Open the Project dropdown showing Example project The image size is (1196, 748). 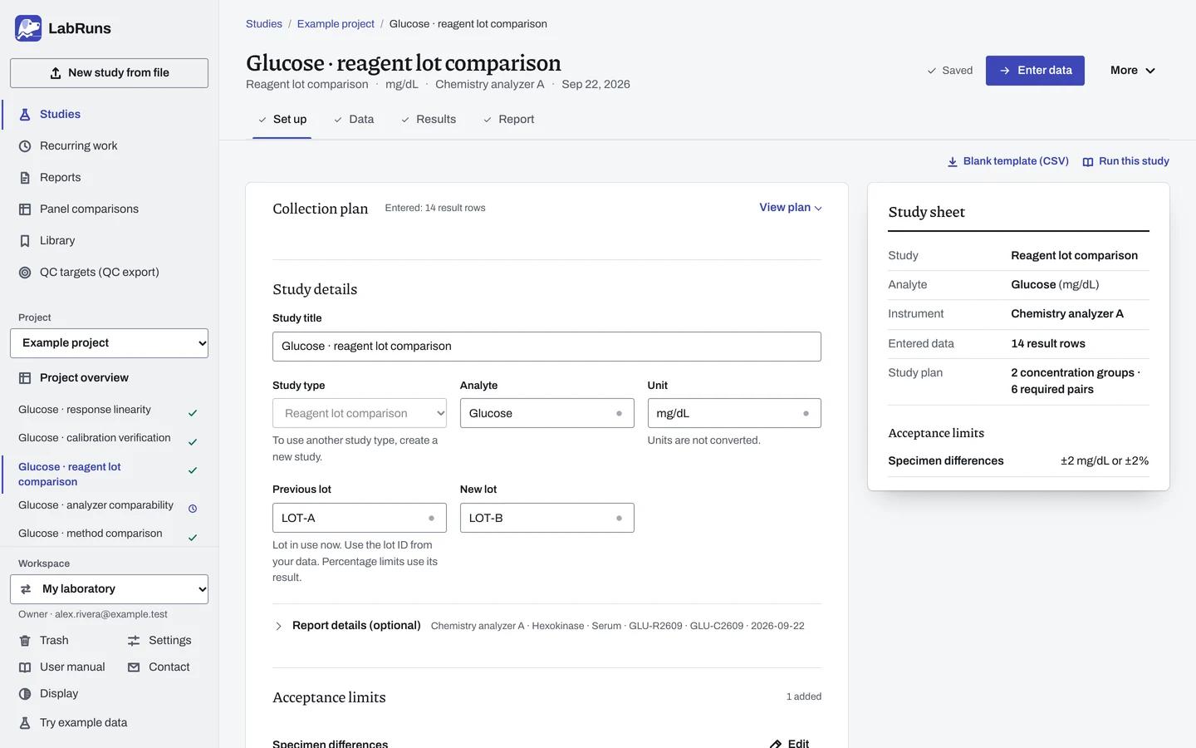[x=109, y=343]
